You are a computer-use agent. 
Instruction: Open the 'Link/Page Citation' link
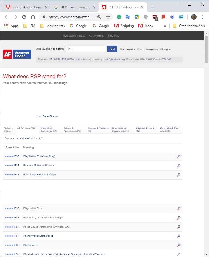point(47,116)
